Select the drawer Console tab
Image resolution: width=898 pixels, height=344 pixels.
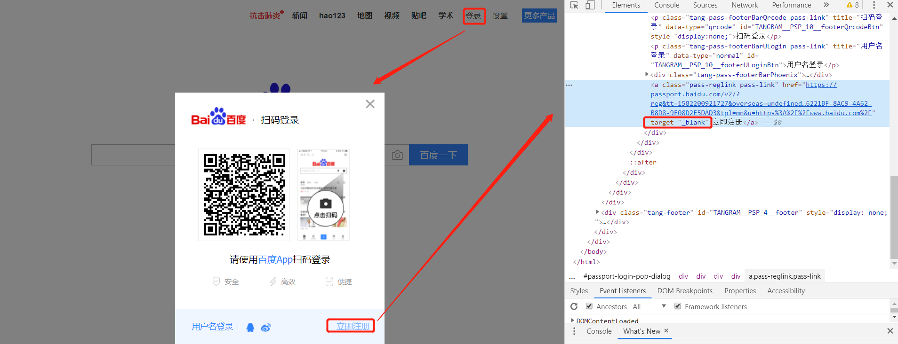click(x=599, y=331)
